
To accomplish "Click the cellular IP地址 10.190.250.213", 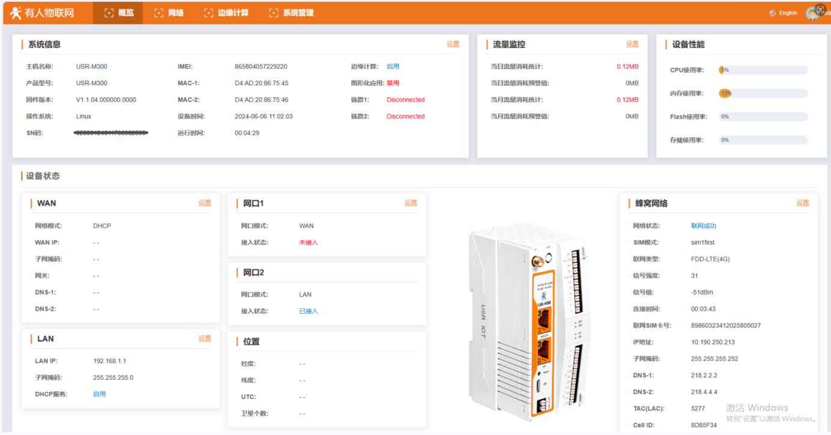I will 713,342.
